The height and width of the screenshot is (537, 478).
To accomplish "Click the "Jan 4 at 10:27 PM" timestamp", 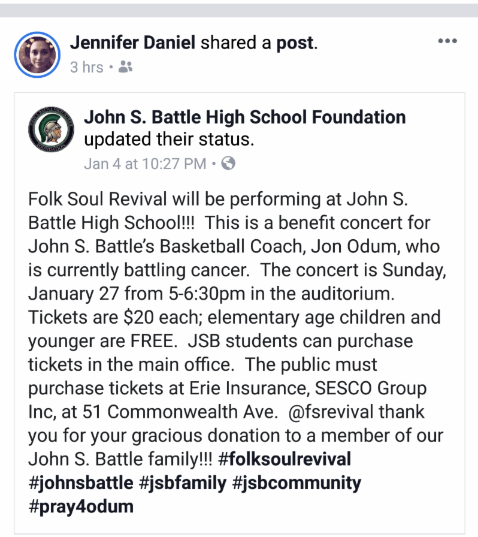I will [x=145, y=164].
